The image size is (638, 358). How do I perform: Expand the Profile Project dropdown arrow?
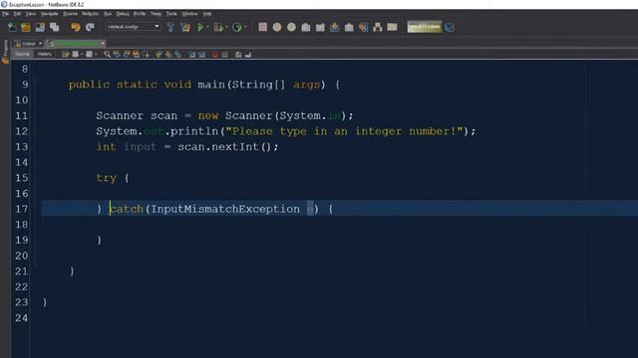(x=245, y=27)
